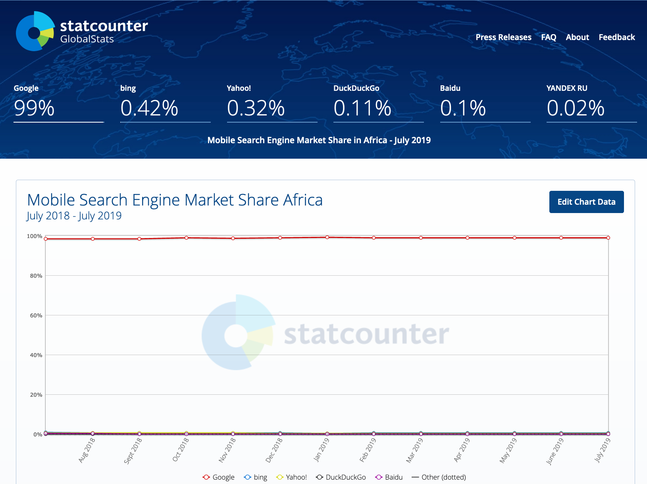Click the Dec 2018 axis label
647x484 pixels.
pyautogui.click(x=274, y=450)
